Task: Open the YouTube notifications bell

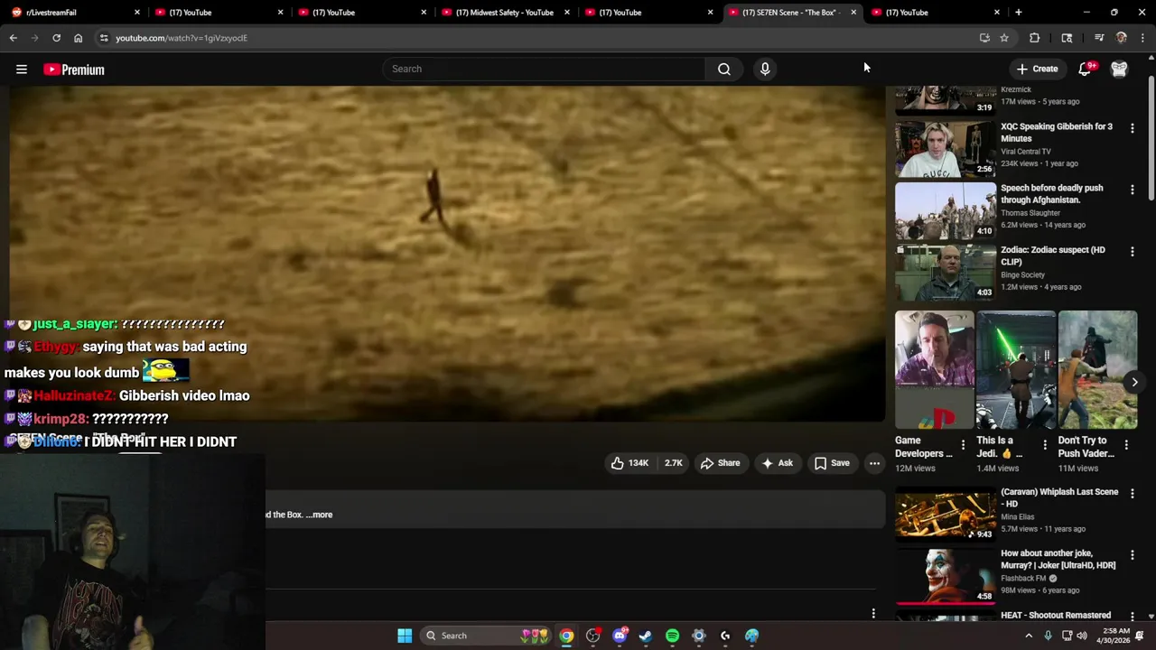Action: click(1086, 69)
